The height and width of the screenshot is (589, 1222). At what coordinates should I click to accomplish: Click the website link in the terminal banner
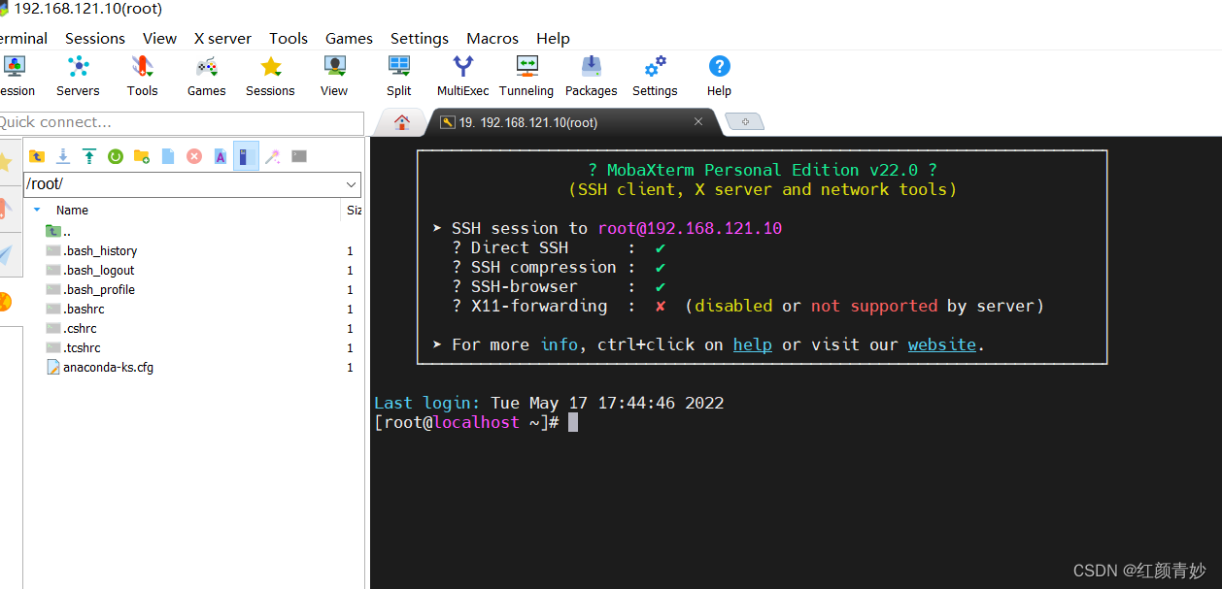[942, 344]
